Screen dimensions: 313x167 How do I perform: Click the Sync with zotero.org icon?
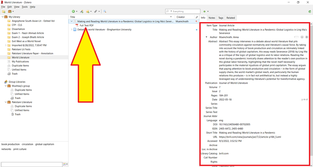point(310,11)
